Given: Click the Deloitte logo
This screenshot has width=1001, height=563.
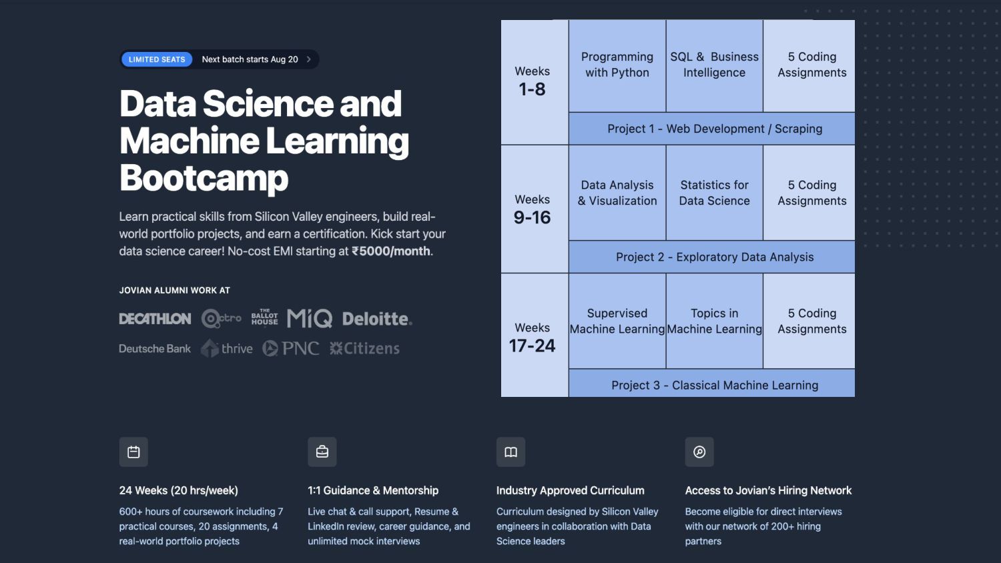Looking at the screenshot, I should pos(377,319).
